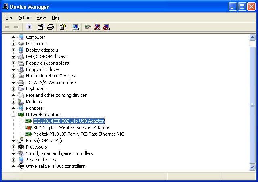Select the DVD/CD-ROM drives disc icon
258x182 pixels.
[21, 56]
